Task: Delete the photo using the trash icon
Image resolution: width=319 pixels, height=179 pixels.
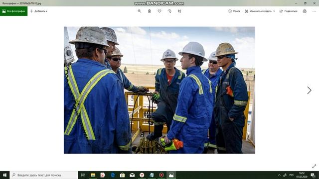Action: tap(150, 11)
